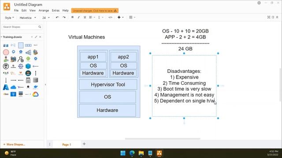The height and width of the screenshot is (158, 282).
Task: Select the three-box row shape
Action: click(28, 45)
